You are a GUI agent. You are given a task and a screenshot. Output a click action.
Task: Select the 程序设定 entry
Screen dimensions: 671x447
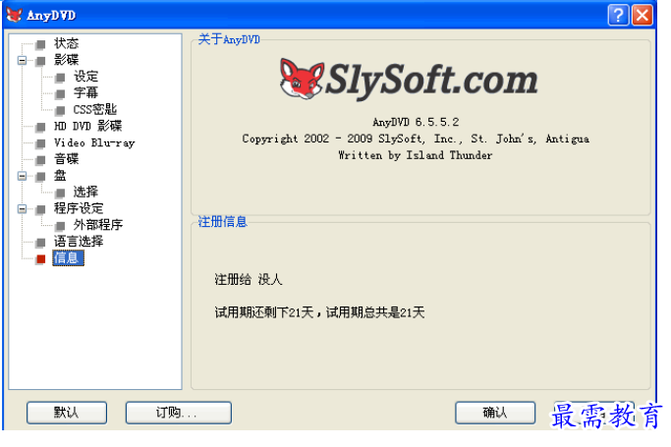point(79,208)
